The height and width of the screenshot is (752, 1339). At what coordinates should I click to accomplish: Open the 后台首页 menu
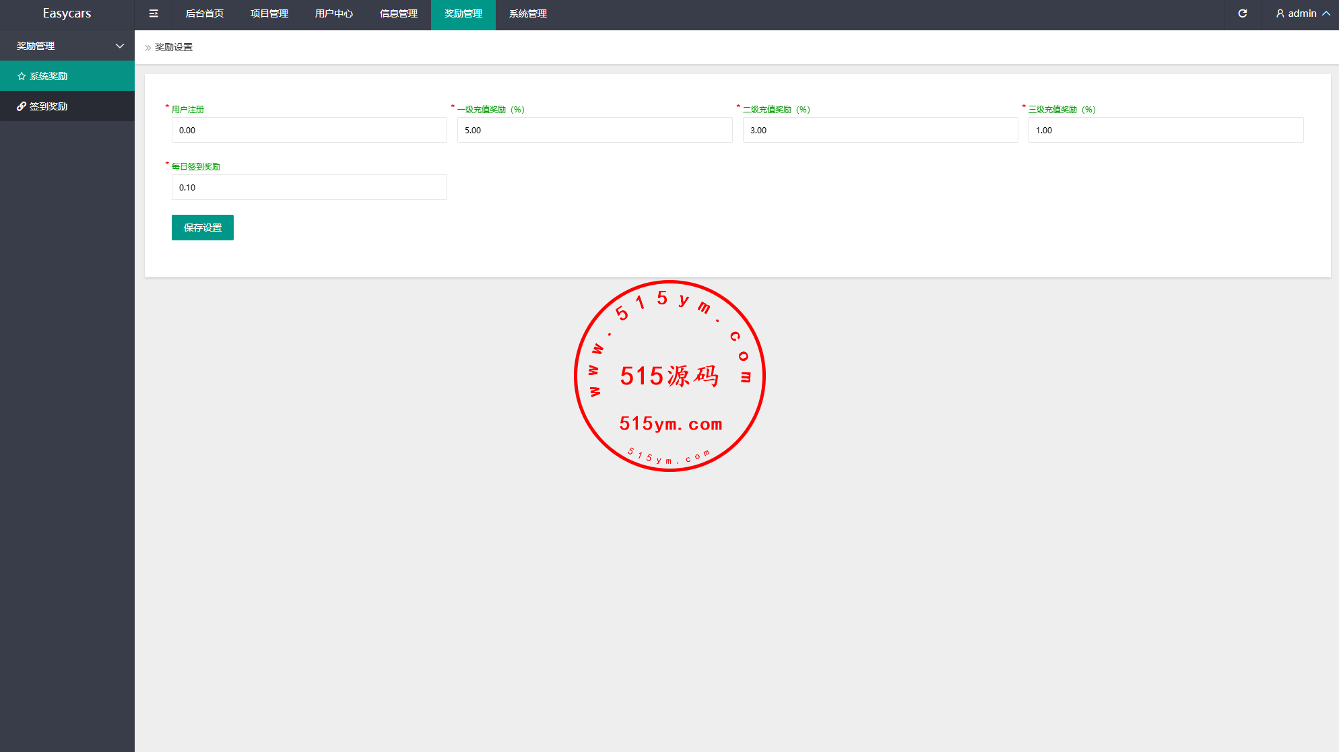point(205,13)
